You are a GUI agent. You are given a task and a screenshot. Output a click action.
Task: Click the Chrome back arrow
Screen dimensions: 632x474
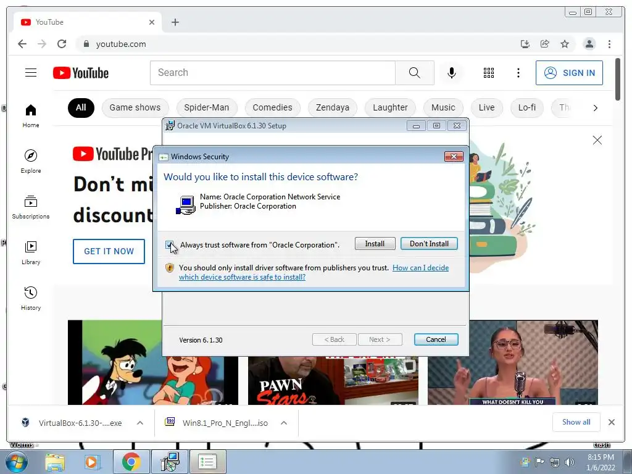click(x=22, y=44)
